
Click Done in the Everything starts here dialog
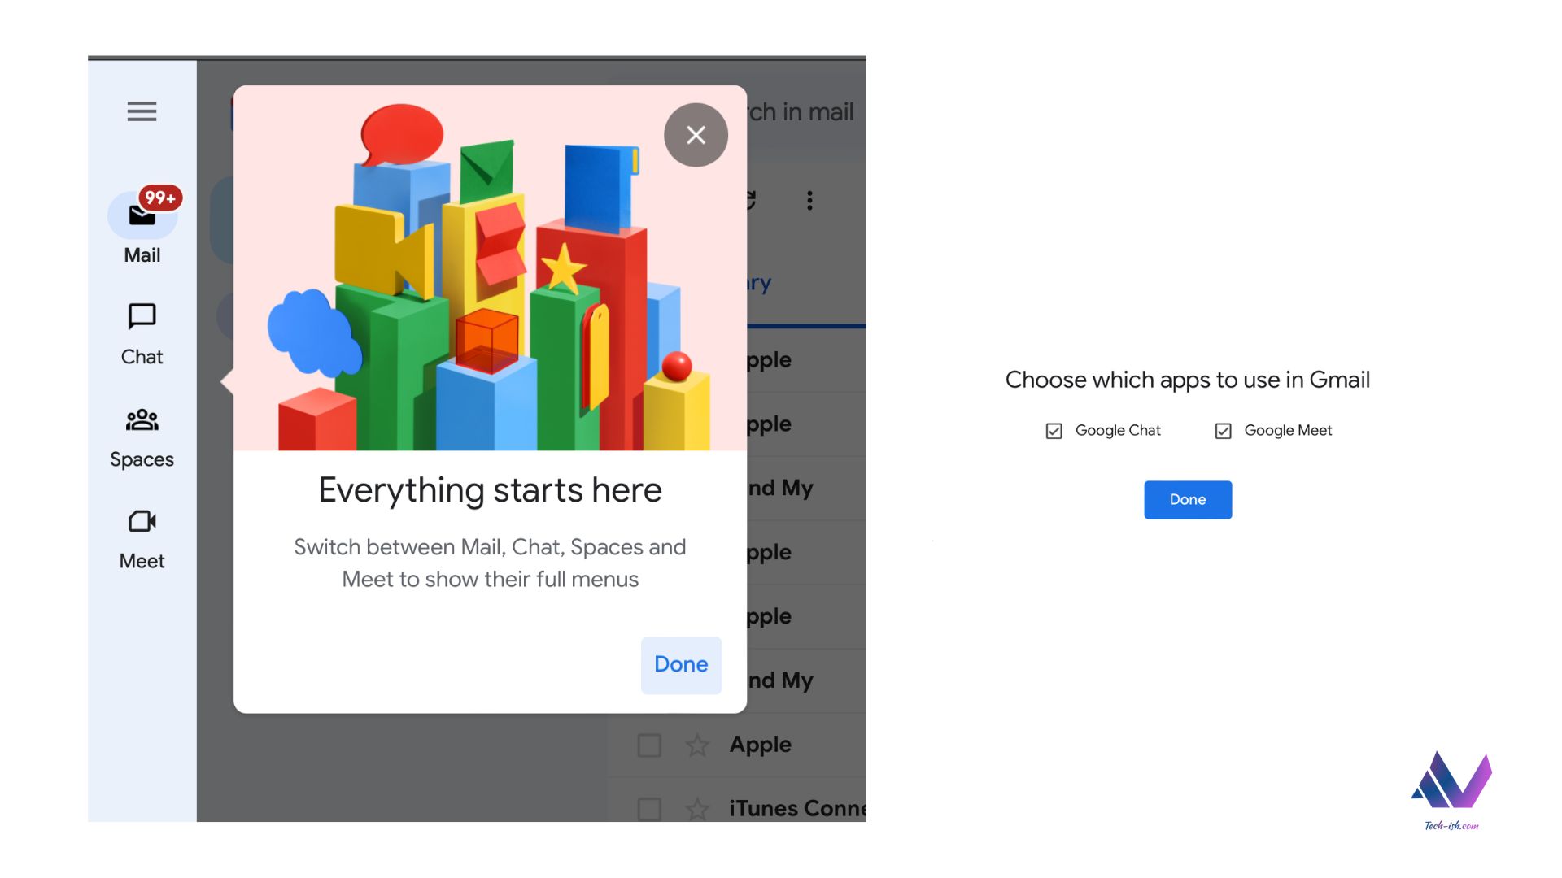click(x=681, y=664)
